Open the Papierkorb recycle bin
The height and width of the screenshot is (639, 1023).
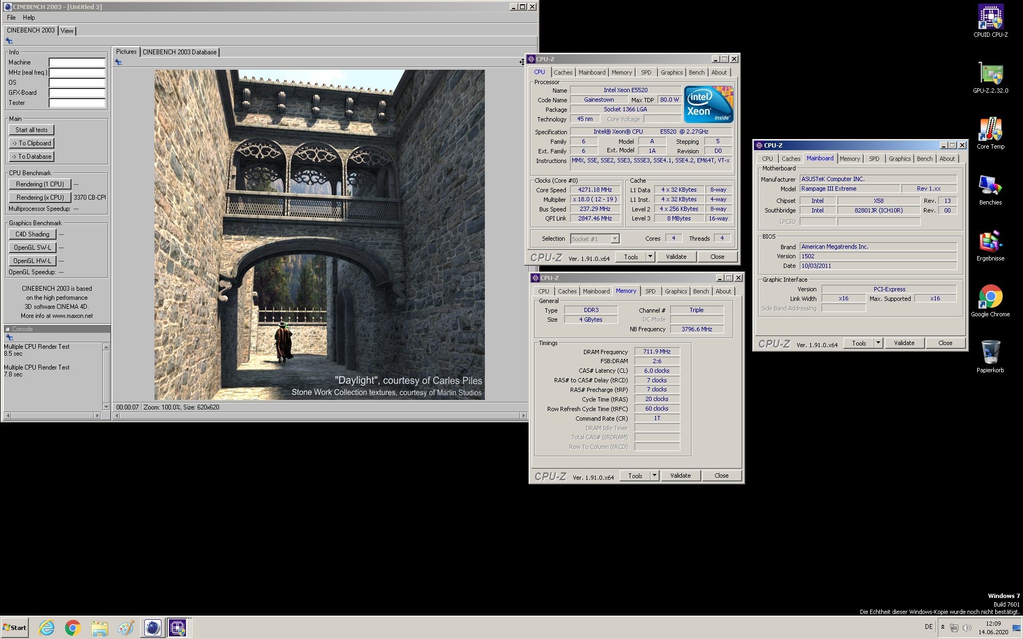tap(990, 357)
